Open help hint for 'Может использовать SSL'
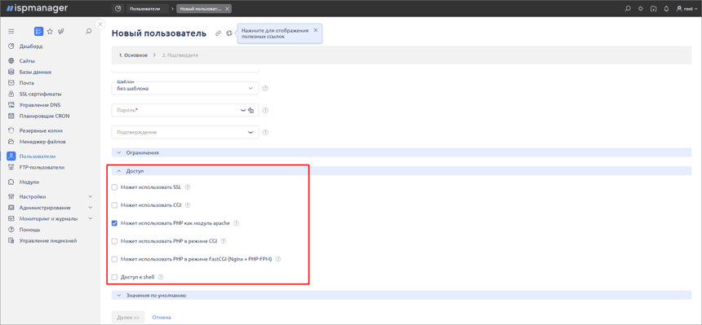 tap(188, 187)
